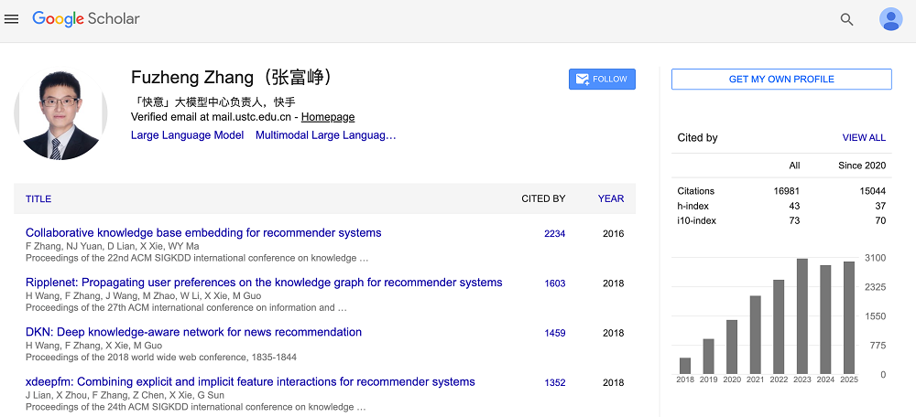Open the DKN news recommendation paper
916x417 pixels.
[193, 332]
